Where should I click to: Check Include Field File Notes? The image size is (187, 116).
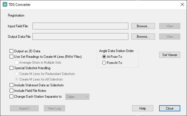(11, 91)
